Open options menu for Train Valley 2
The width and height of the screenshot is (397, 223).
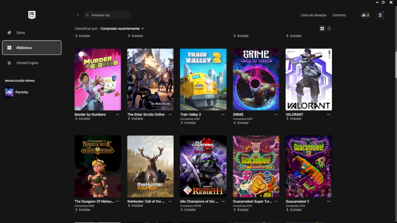pyautogui.click(x=223, y=114)
